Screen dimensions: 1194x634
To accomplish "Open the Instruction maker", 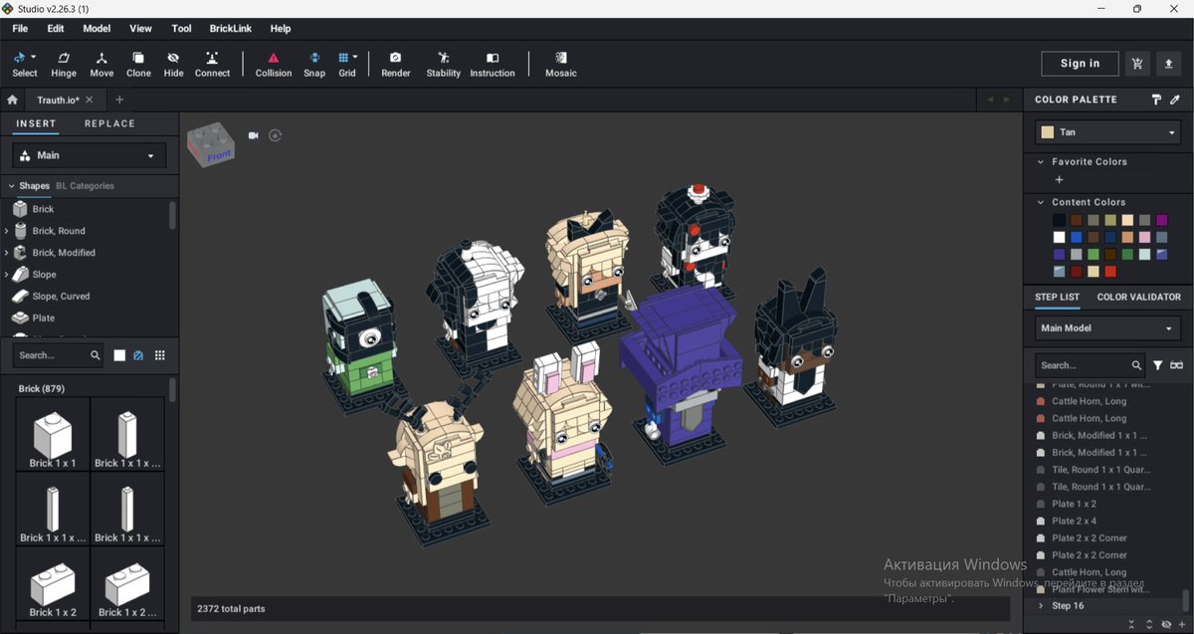I will (x=493, y=65).
